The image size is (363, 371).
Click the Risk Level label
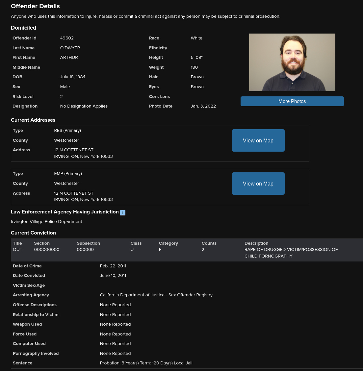pyautogui.click(x=23, y=97)
